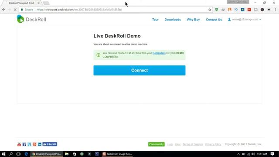Open battery status in system tray
This screenshot has width=279, height=157.
(x=243, y=154)
